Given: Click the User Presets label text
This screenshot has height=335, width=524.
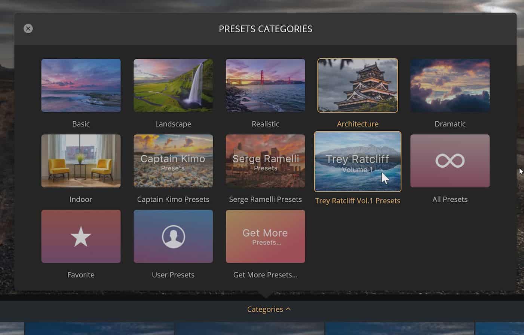Looking at the screenshot, I should coord(173,275).
